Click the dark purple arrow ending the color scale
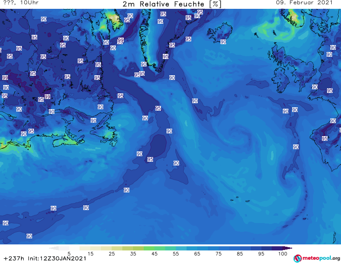 point(288,248)
